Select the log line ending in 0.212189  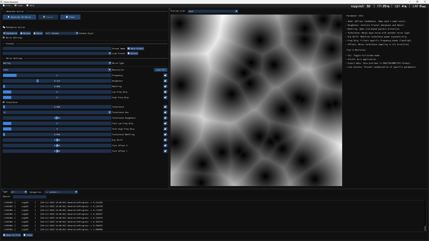coord(53,202)
